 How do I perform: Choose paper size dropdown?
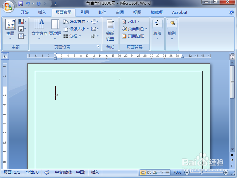coord(76,29)
